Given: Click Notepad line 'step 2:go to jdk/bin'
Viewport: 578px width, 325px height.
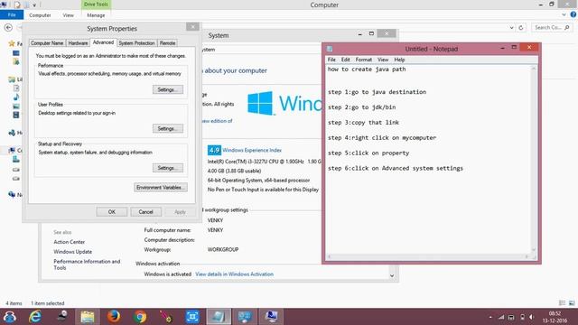Looking at the screenshot, I should 361,107.
